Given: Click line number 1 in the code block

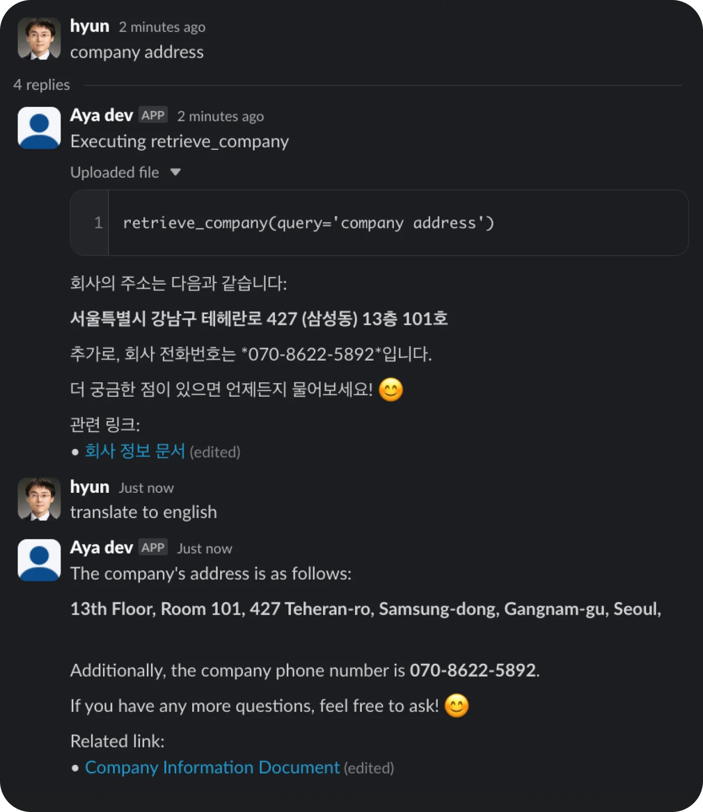Looking at the screenshot, I should point(98,223).
